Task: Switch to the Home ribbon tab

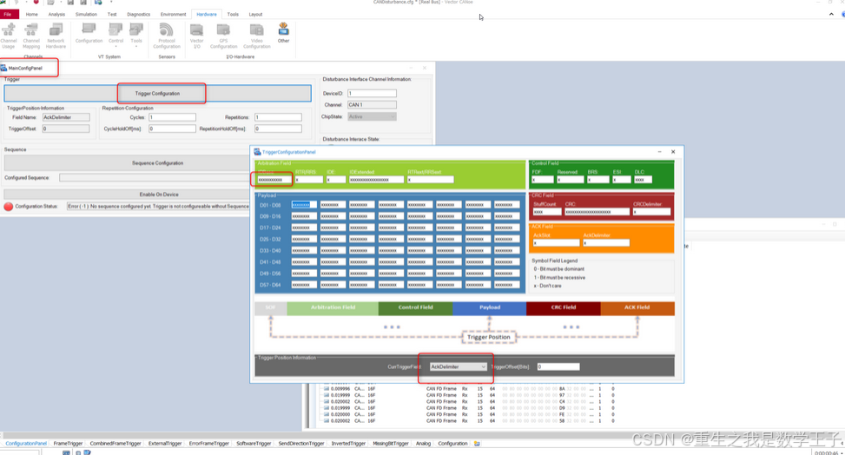Action: pos(32,15)
